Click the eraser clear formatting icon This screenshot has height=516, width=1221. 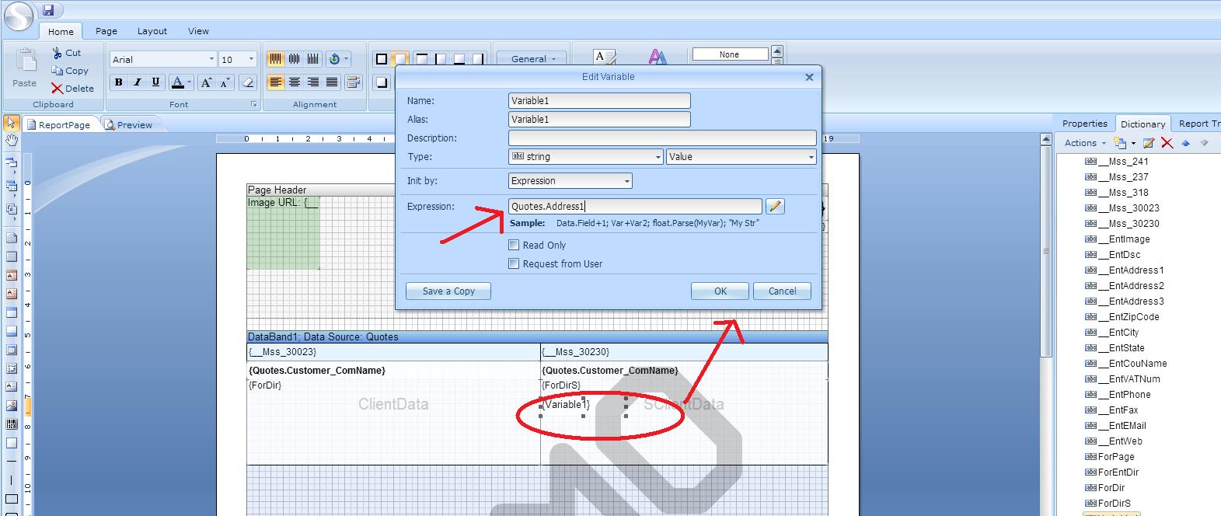pos(247,82)
